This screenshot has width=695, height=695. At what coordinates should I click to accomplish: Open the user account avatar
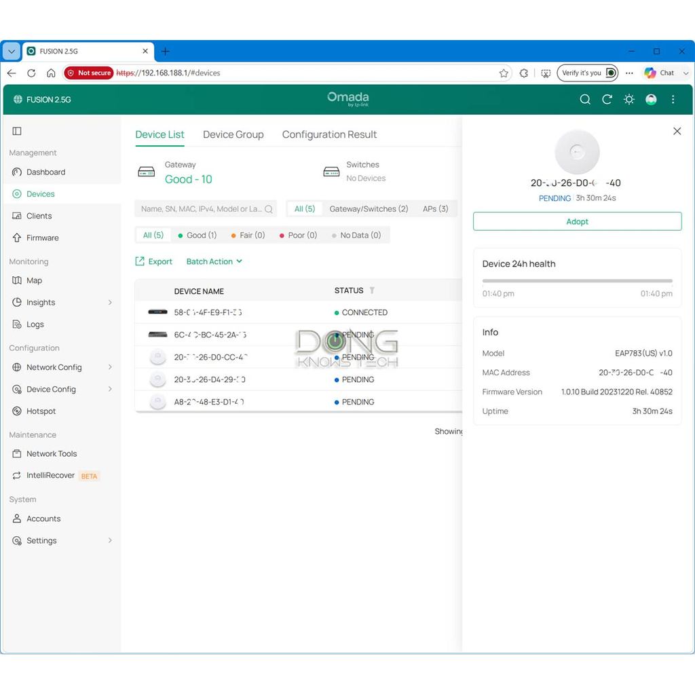651,99
